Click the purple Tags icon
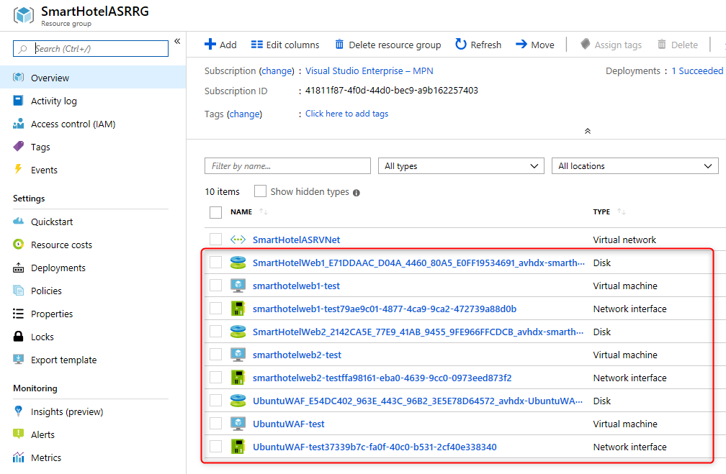726x474 pixels. 19,147
